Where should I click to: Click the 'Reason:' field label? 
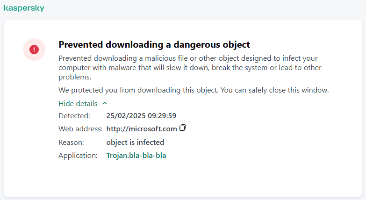(71, 142)
